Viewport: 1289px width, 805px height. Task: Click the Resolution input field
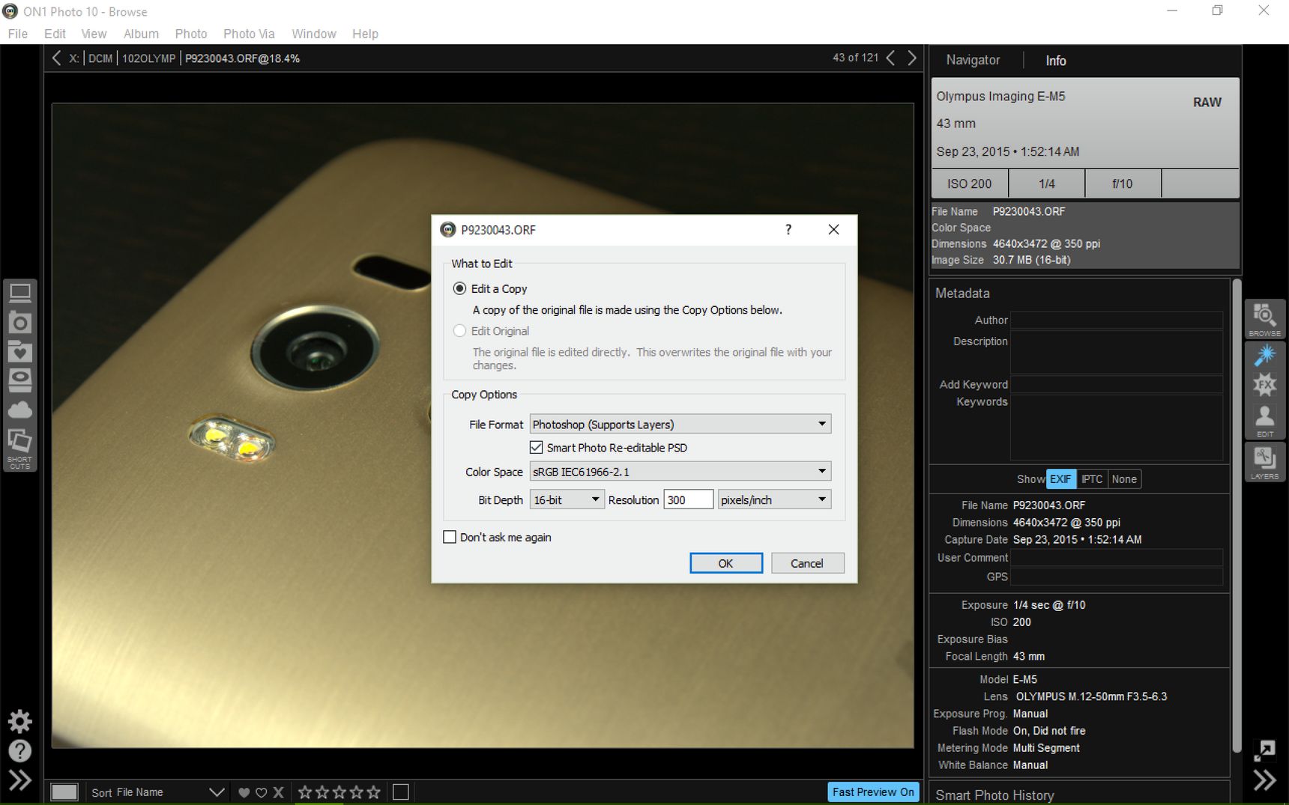pos(688,499)
